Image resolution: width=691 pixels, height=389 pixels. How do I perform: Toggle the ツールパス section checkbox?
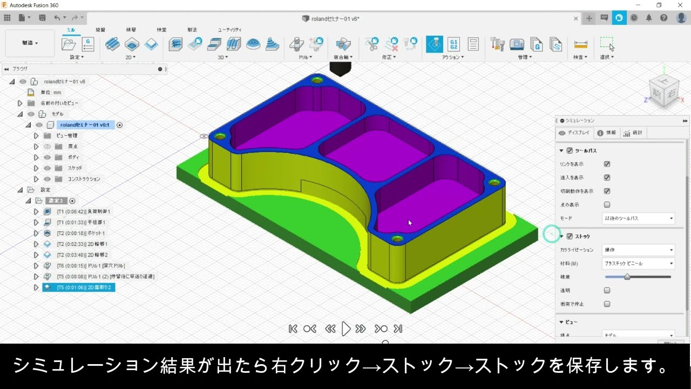(x=570, y=151)
